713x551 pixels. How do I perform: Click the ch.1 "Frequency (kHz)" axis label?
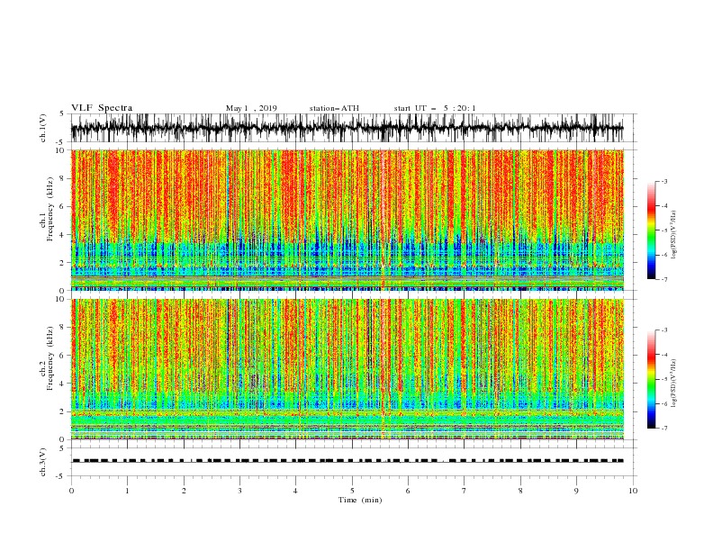(50, 209)
